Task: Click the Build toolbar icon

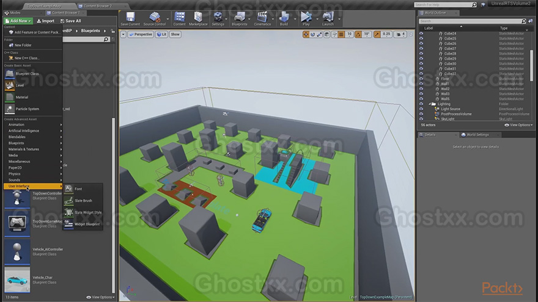Action: [284, 17]
